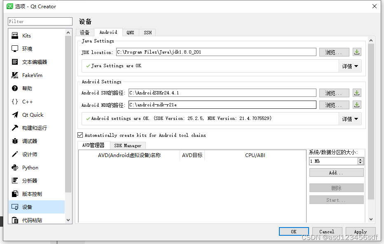Select the 分析器 analyzer icon

[15, 181]
